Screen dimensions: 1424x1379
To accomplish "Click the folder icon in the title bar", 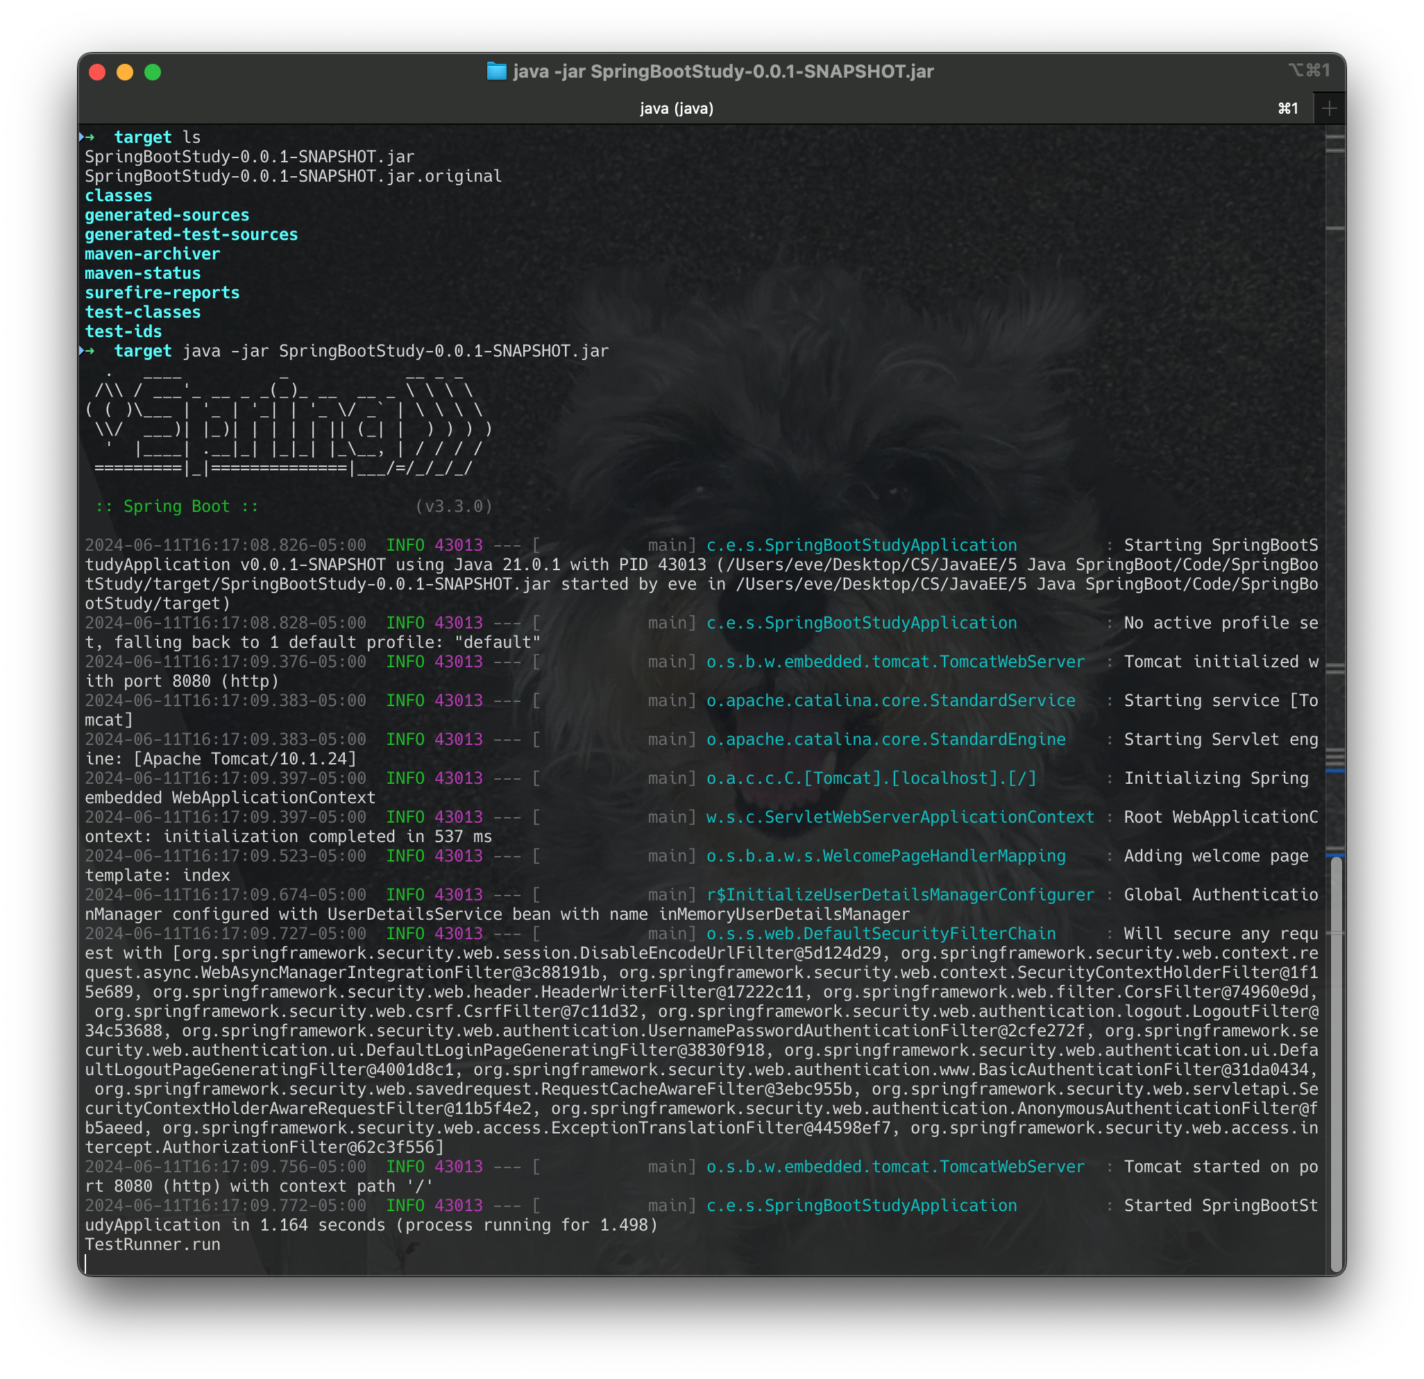I will coord(497,71).
